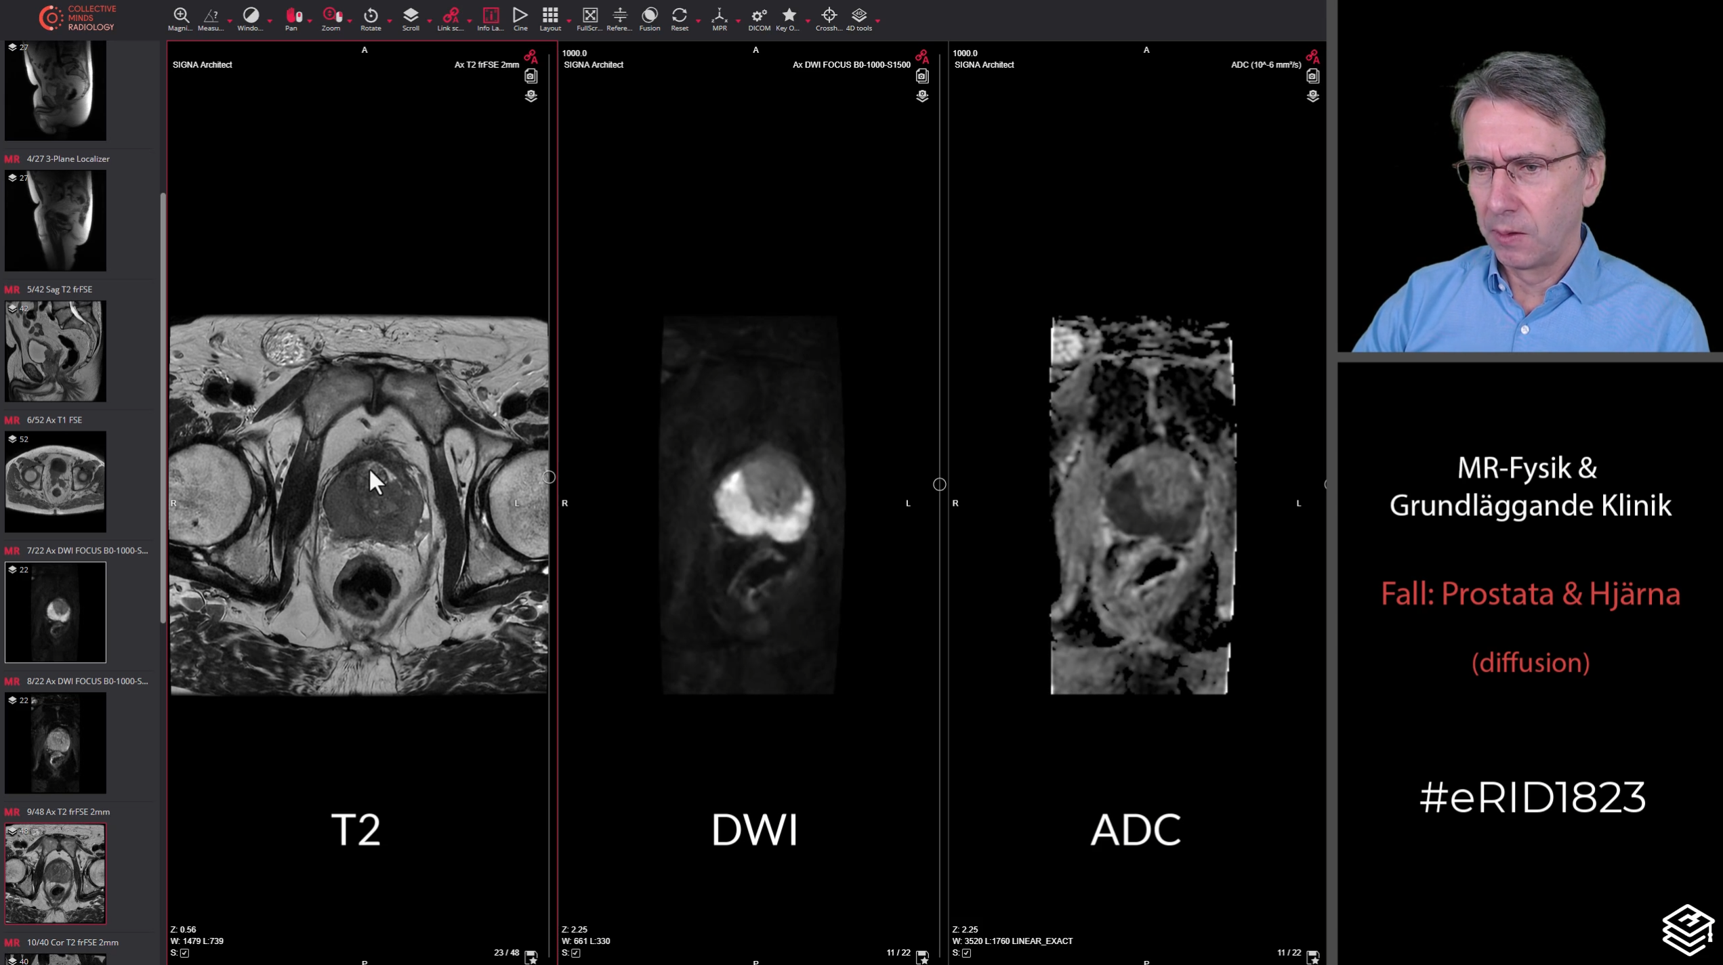Open the Layout grid tool

point(550,19)
